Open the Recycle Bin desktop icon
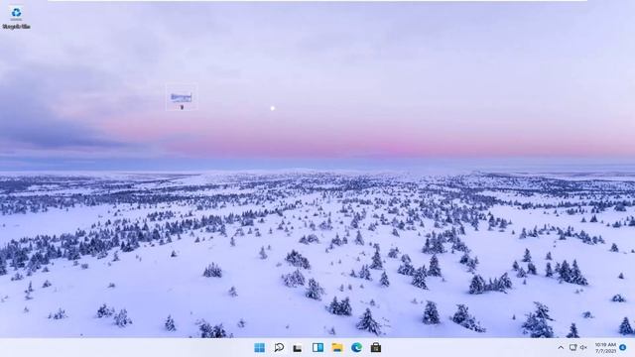Screen dimensions: 635x357 click(x=16, y=18)
